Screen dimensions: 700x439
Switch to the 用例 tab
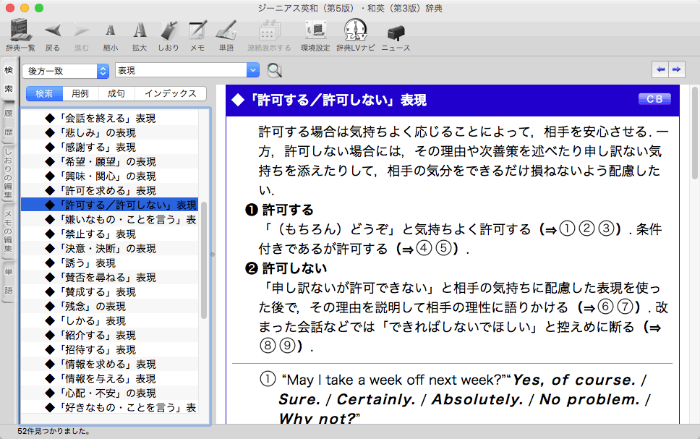[80, 93]
